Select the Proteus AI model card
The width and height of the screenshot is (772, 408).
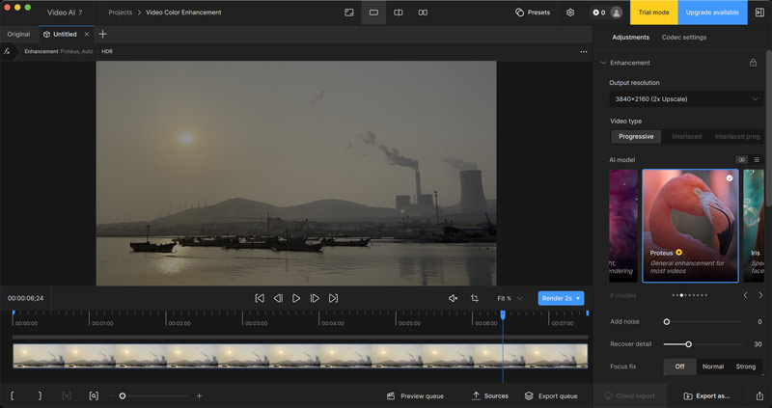coord(690,226)
